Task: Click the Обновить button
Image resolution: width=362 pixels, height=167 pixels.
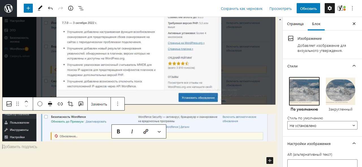Action: (x=308, y=8)
